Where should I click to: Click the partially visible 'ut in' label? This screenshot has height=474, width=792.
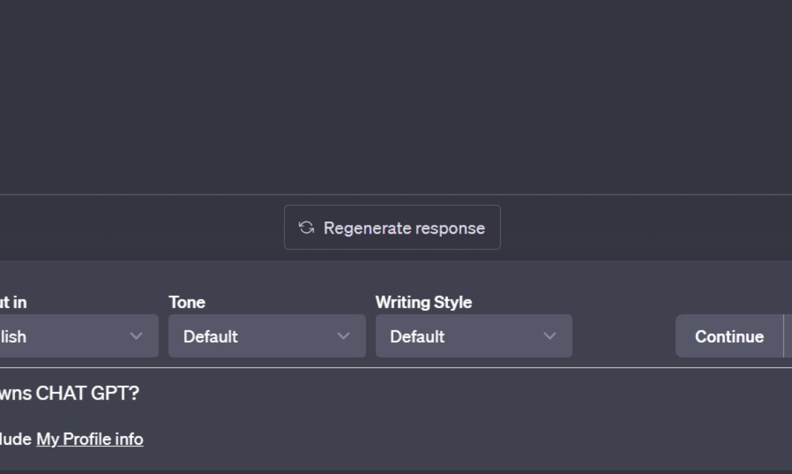(13, 302)
